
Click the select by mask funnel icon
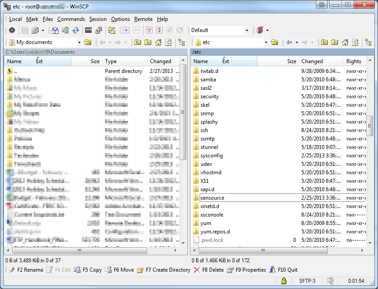[149, 30]
